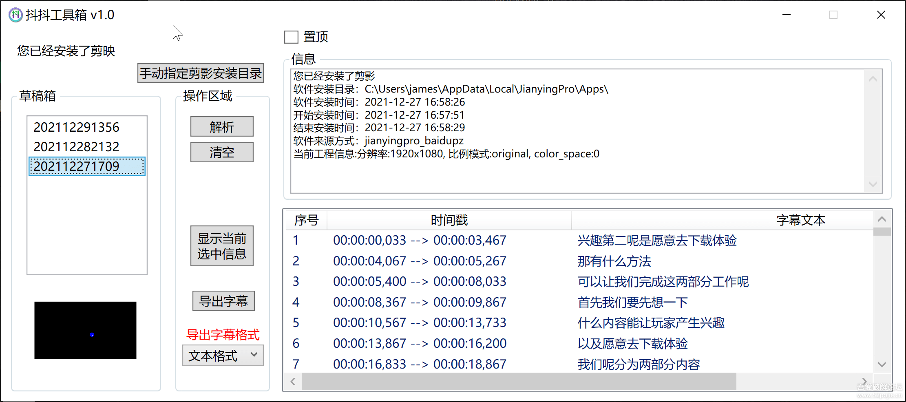Screen dimensions: 906x402
Task: Click the black video preview thumbnail
Action: pyautogui.click(x=85, y=330)
